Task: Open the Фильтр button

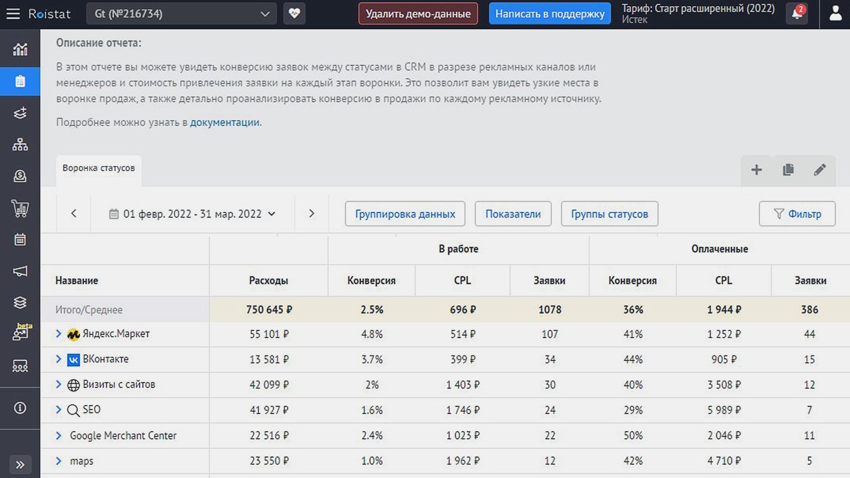Action: (x=797, y=214)
